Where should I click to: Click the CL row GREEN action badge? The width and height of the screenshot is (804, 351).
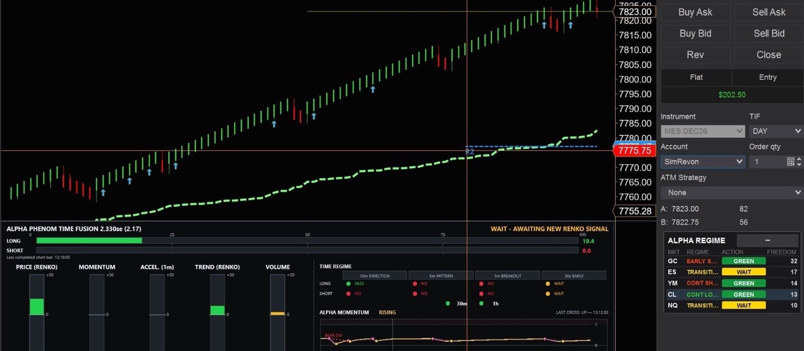pos(744,294)
